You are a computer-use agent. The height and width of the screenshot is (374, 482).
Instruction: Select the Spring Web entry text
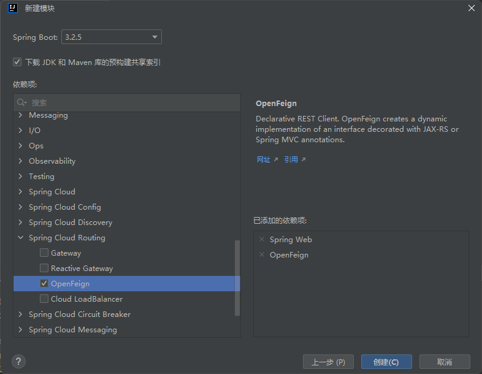(x=291, y=240)
